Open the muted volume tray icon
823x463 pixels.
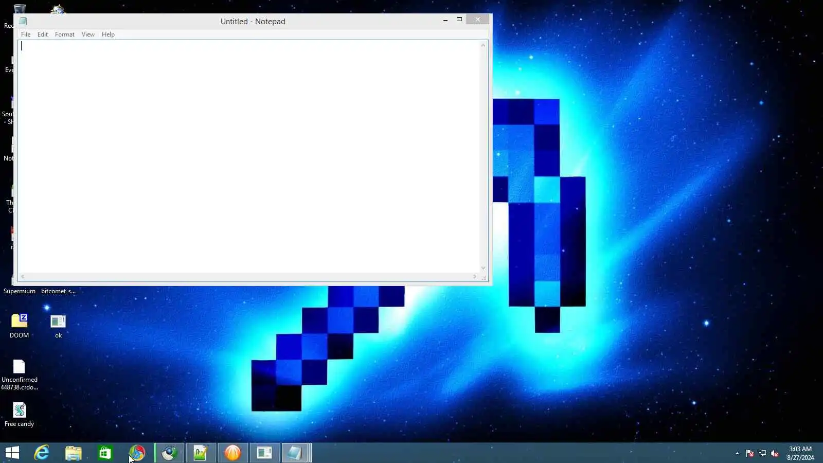tap(775, 453)
